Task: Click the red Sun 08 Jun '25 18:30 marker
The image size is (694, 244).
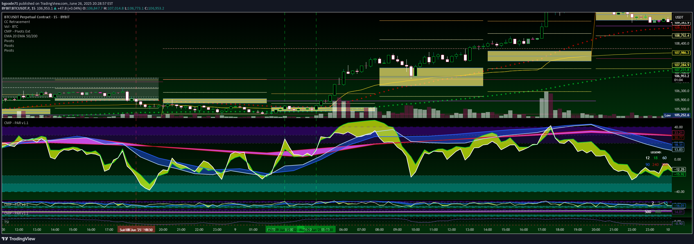Action: (x=136, y=230)
